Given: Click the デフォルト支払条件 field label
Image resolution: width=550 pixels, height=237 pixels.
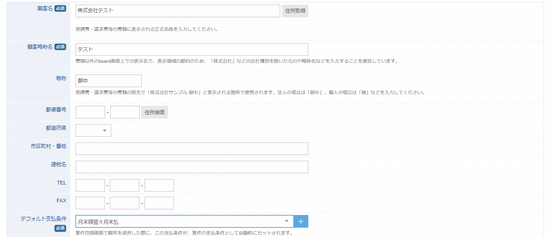Looking at the screenshot, I should click(x=44, y=219).
